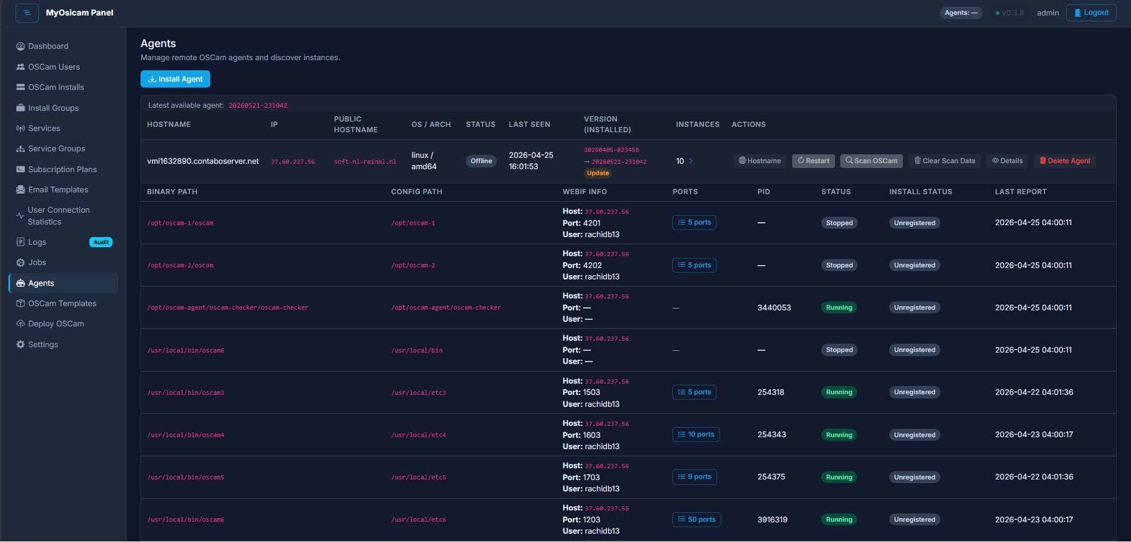Click the agent hostname vmi1632890.contaboserver.net

pos(203,161)
